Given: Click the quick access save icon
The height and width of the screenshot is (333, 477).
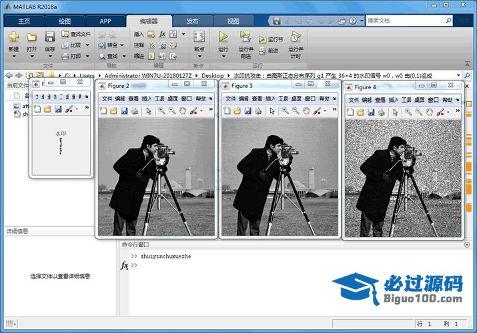Looking at the screenshot, I should click(276, 21).
